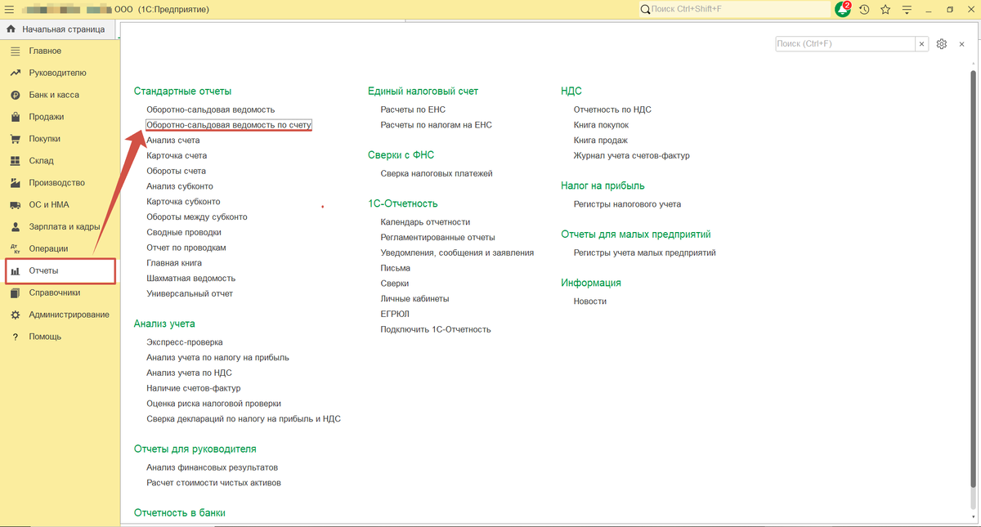Open Помощь section
This screenshot has width=981, height=527.
tap(45, 337)
